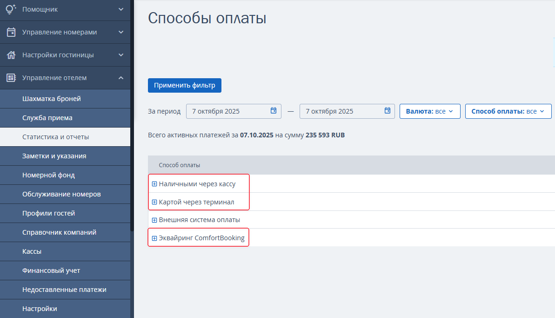Screen dimensions: 555x318
Task: Expand the Внешняя система оплаты row
Action: [154, 220]
